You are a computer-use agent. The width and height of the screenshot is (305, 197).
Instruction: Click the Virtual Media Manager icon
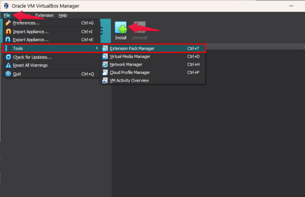point(105,56)
